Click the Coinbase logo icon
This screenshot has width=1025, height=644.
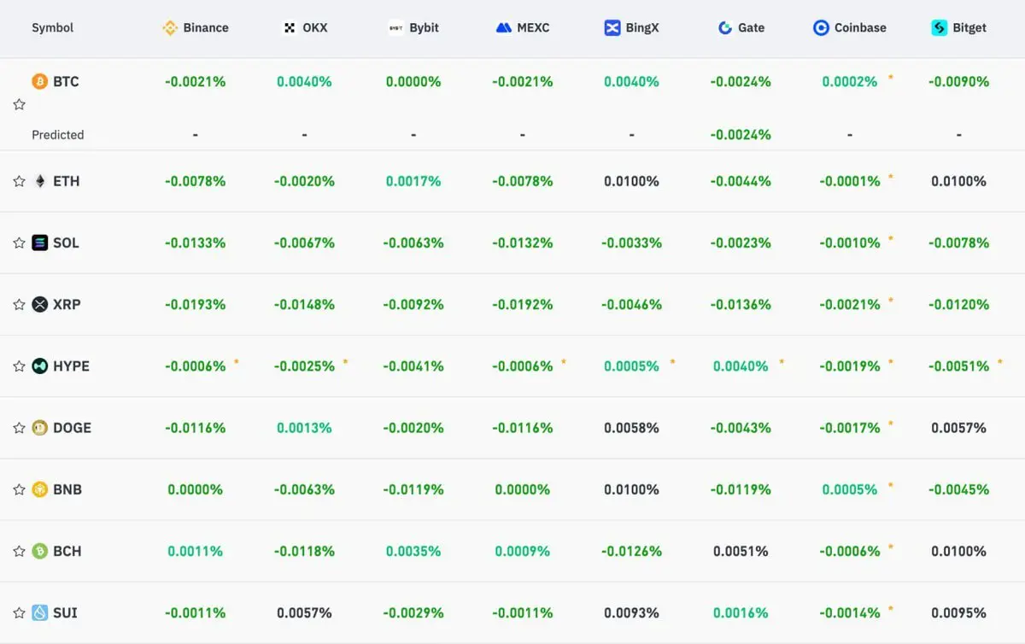tap(821, 27)
